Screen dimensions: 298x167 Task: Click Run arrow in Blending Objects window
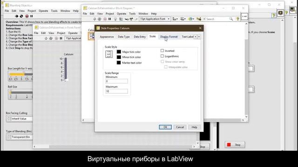tap(17, 16)
